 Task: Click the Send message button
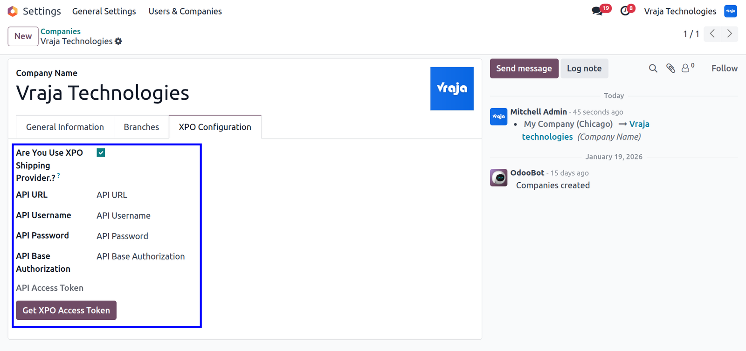524,69
